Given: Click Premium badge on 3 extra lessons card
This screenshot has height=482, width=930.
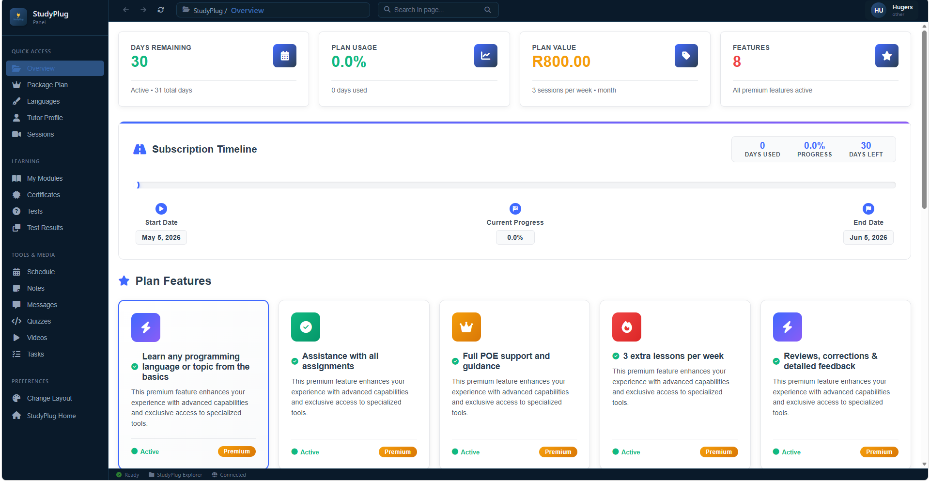Looking at the screenshot, I should click(719, 452).
